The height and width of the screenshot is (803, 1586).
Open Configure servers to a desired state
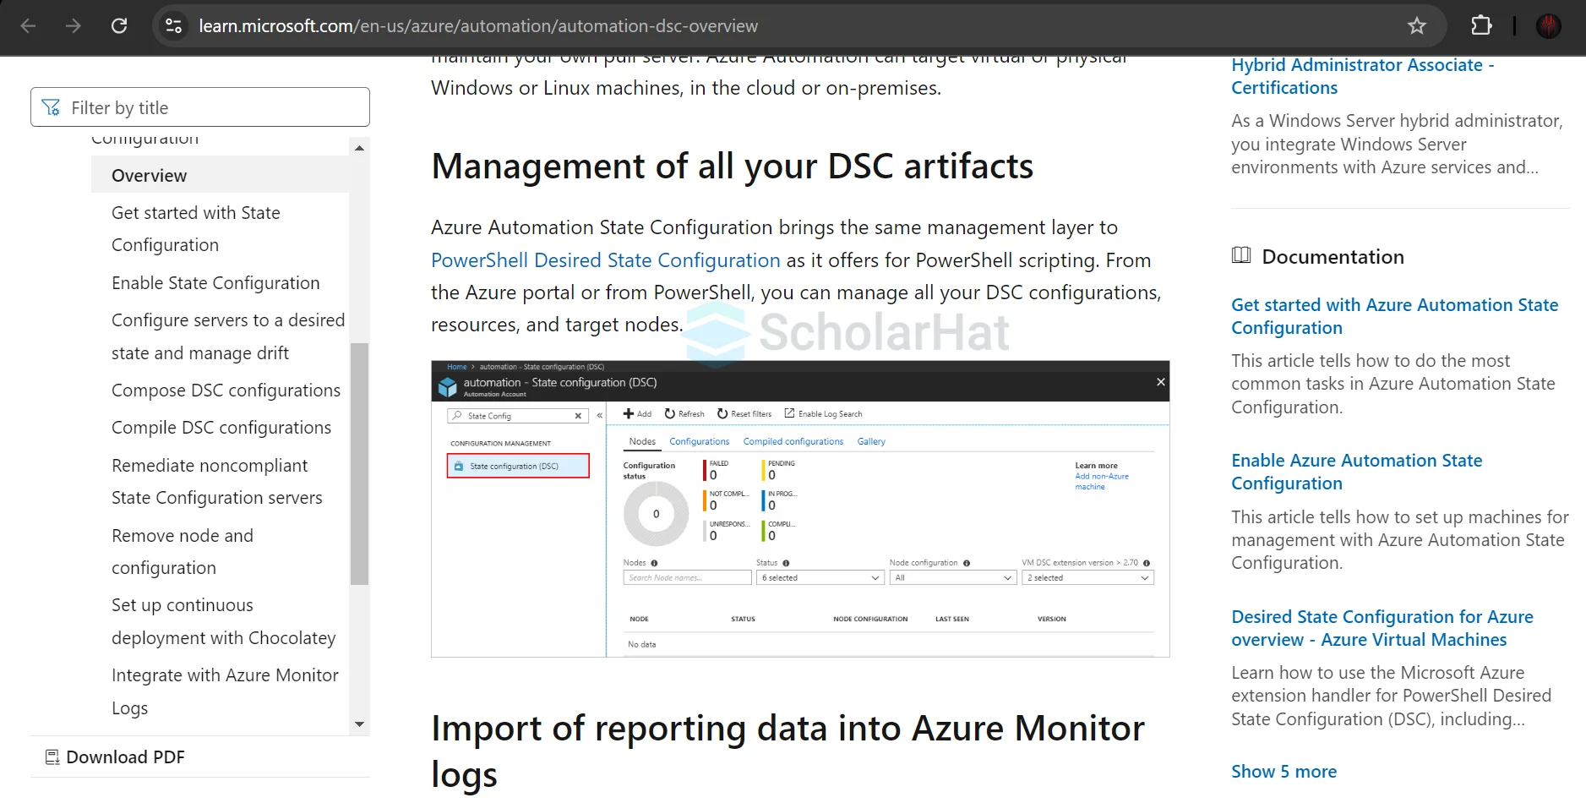[x=228, y=336]
